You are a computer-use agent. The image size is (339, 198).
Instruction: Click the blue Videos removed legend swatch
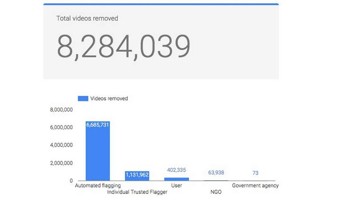(x=83, y=98)
